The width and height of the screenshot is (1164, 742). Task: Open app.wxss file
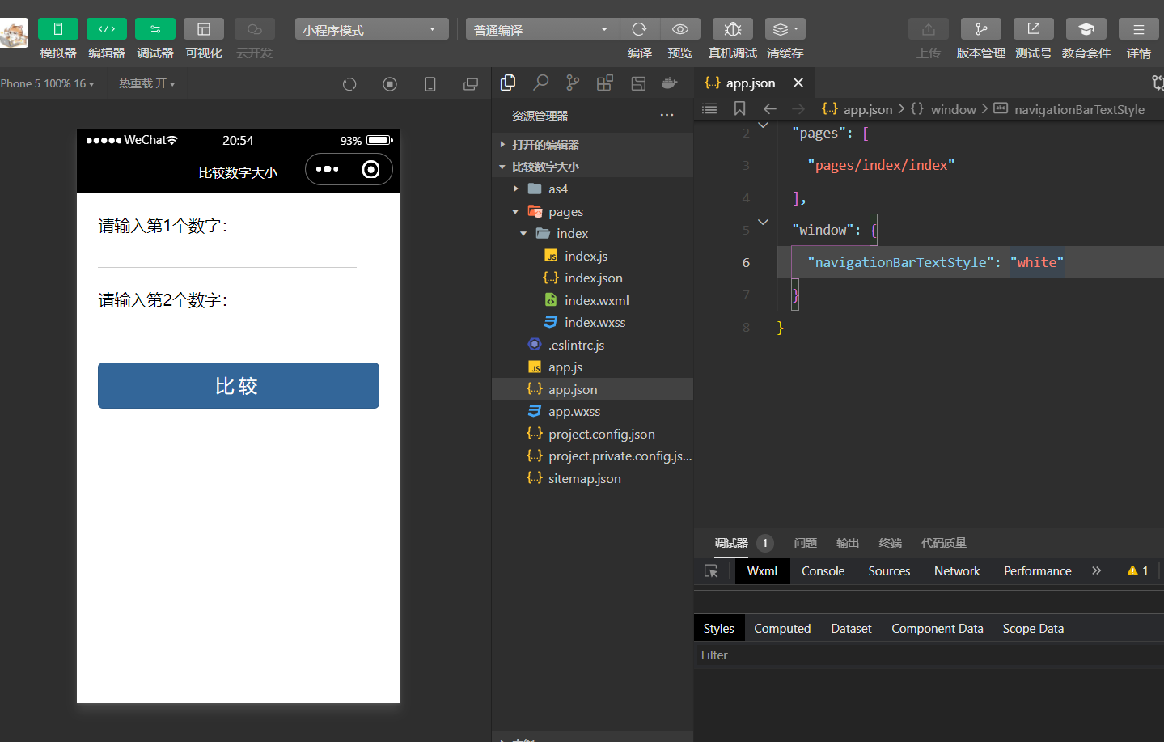pos(592,411)
